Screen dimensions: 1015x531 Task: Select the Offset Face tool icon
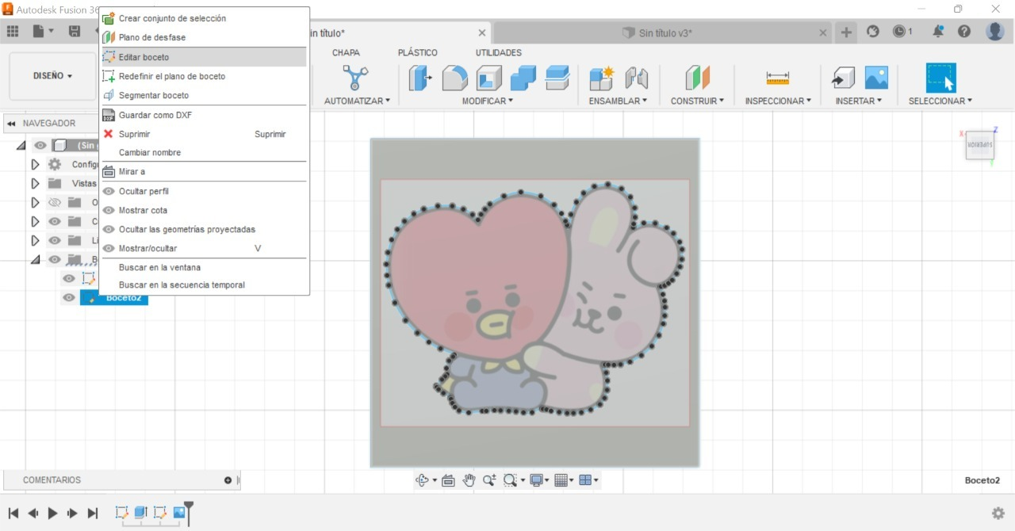pos(557,78)
